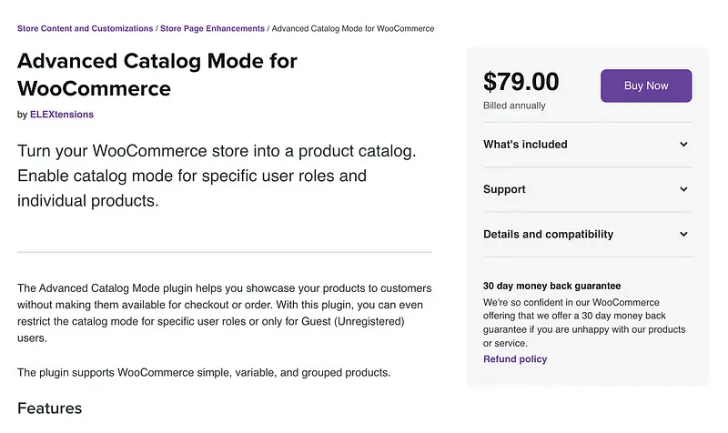Open the Refund policy link
Screen dimensions: 728x433
tap(515, 359)
